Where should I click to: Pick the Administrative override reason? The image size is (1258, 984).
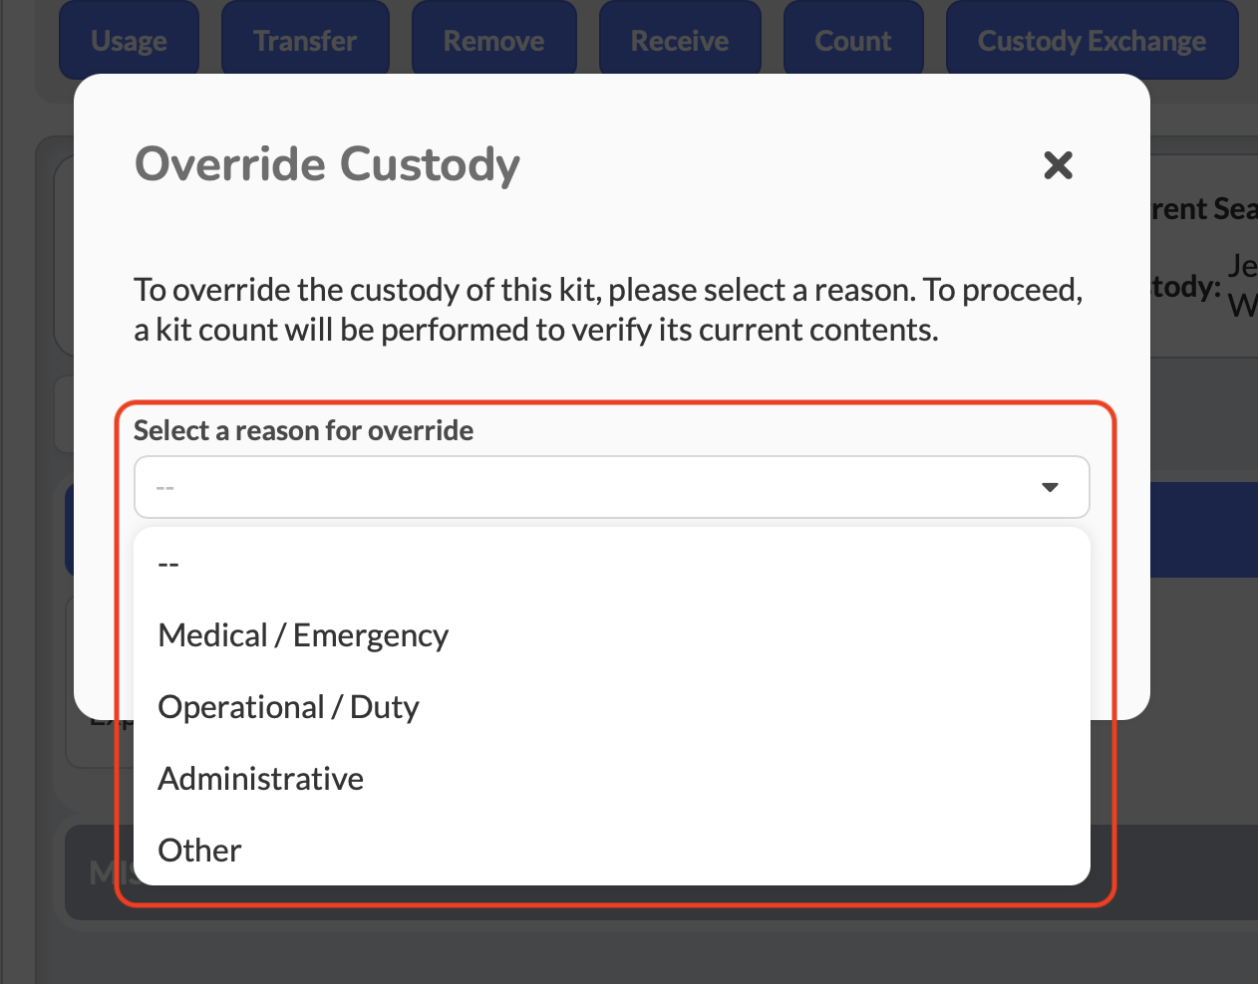[261, 779]
